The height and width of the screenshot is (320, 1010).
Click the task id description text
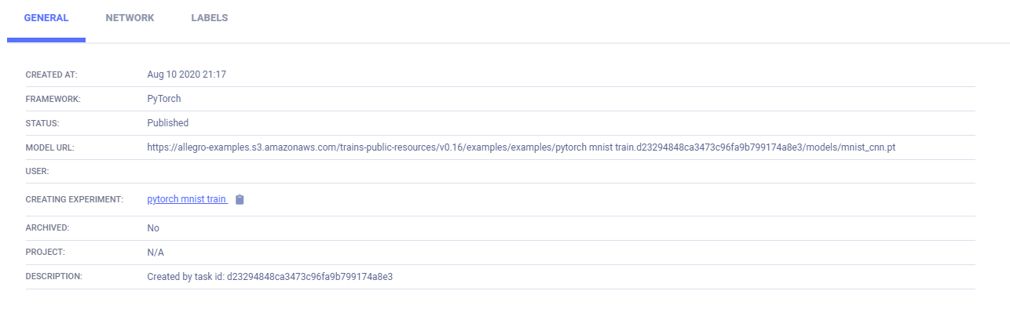pos(269,277)
